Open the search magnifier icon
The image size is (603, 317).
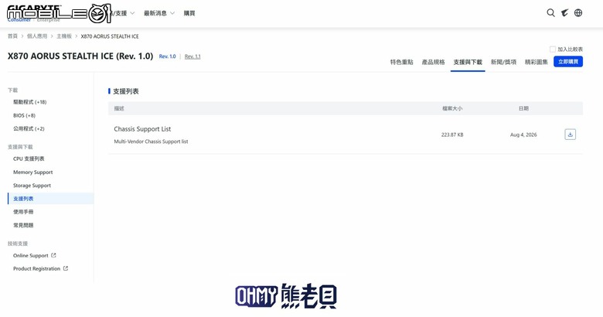click(550, 13)
